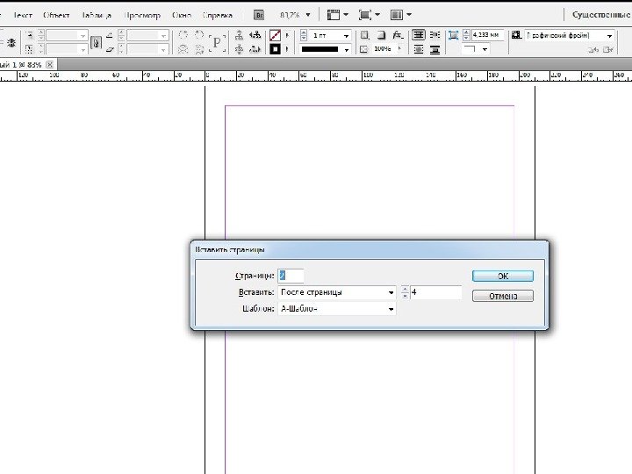Viewport: 632px width, 474px height.
Task: Open the Adobe Bridge icon
Action: click(x=259, y=15)
